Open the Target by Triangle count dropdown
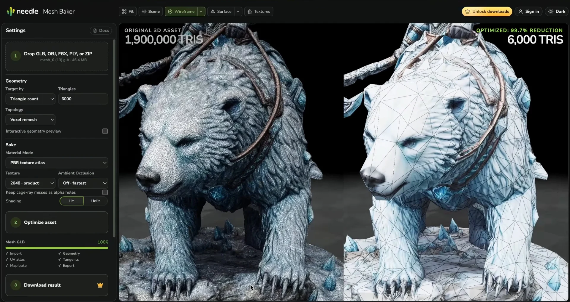Viewport: 570px width, 302px height. (x=31, y=99)
